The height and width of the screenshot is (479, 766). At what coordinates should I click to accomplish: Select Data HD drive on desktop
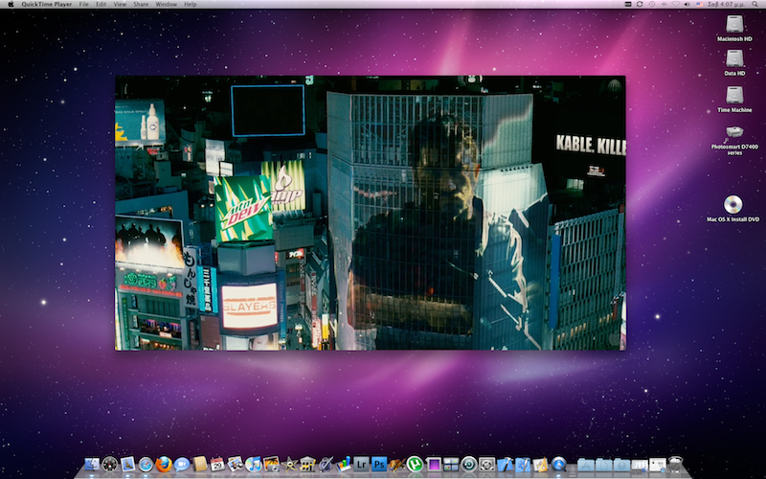[x=734, y=62]
